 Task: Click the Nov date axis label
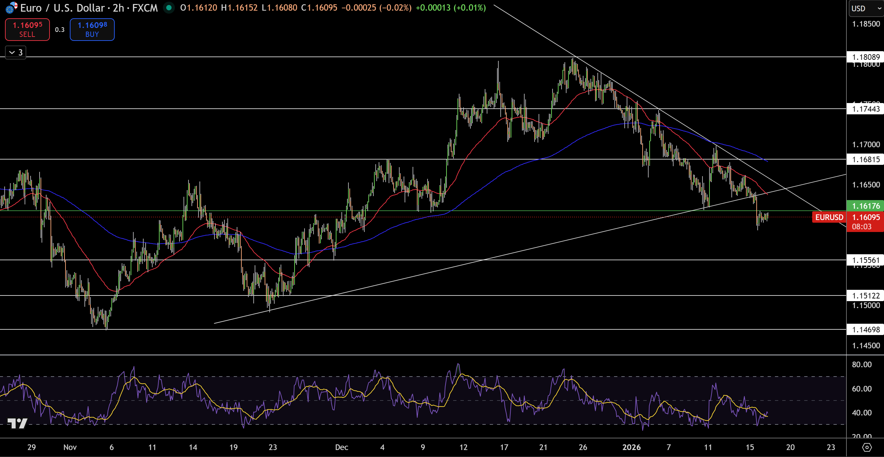coord(70,447)
